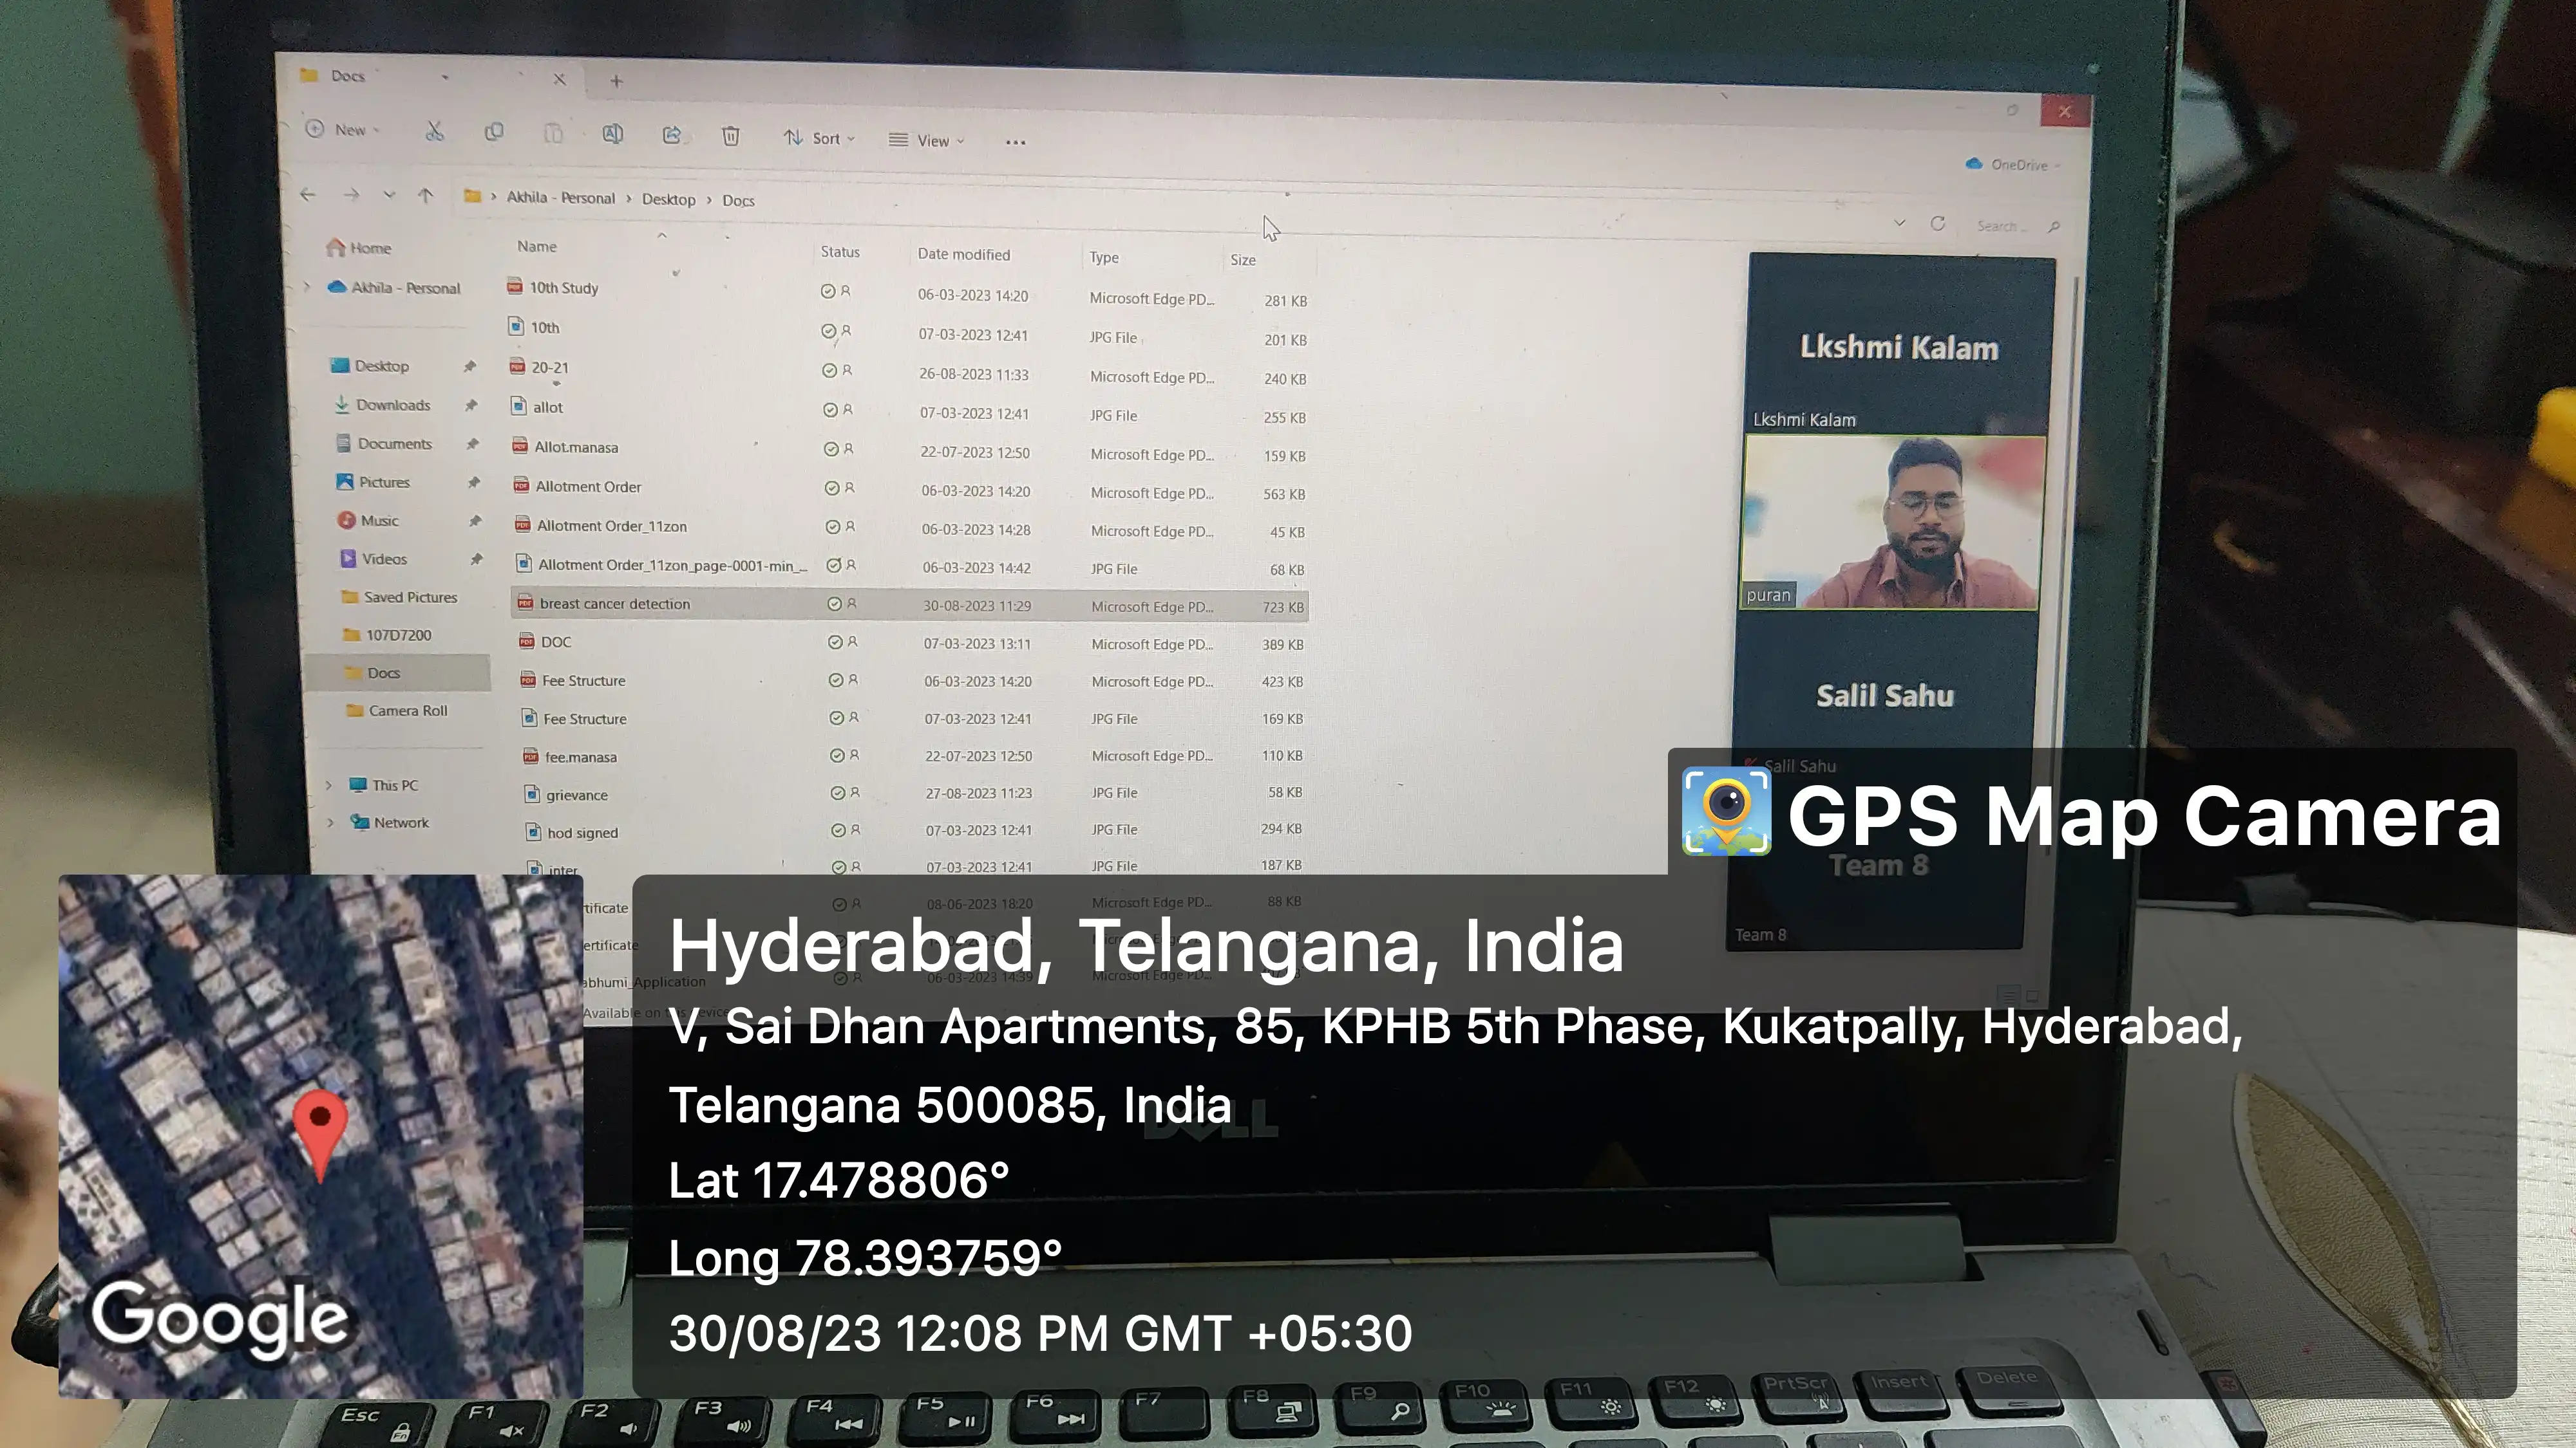Go back with the Back arrow
2576x1448 pixels.
pos(308,195)
